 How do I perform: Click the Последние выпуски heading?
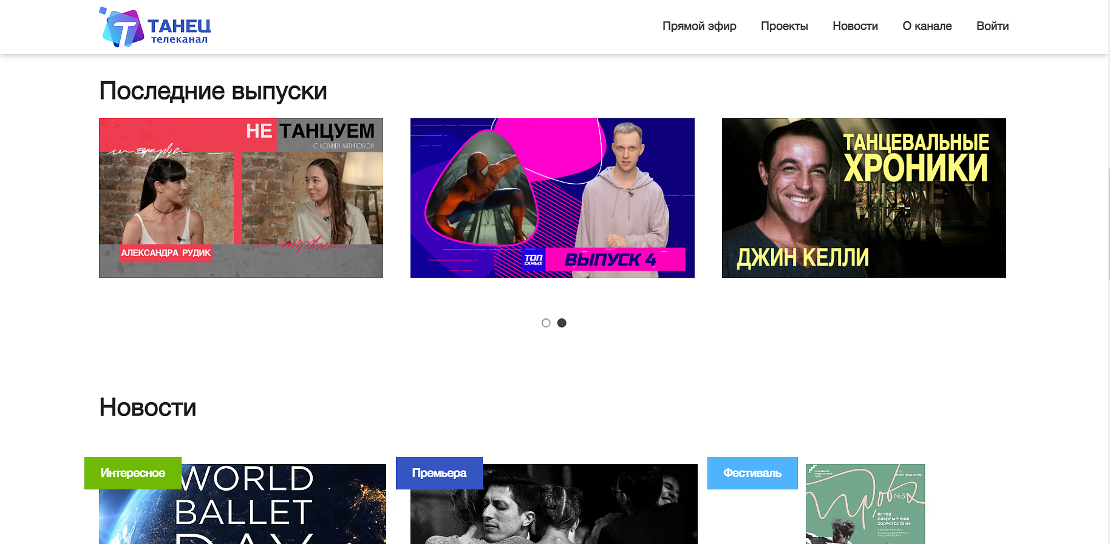point(213,91)
